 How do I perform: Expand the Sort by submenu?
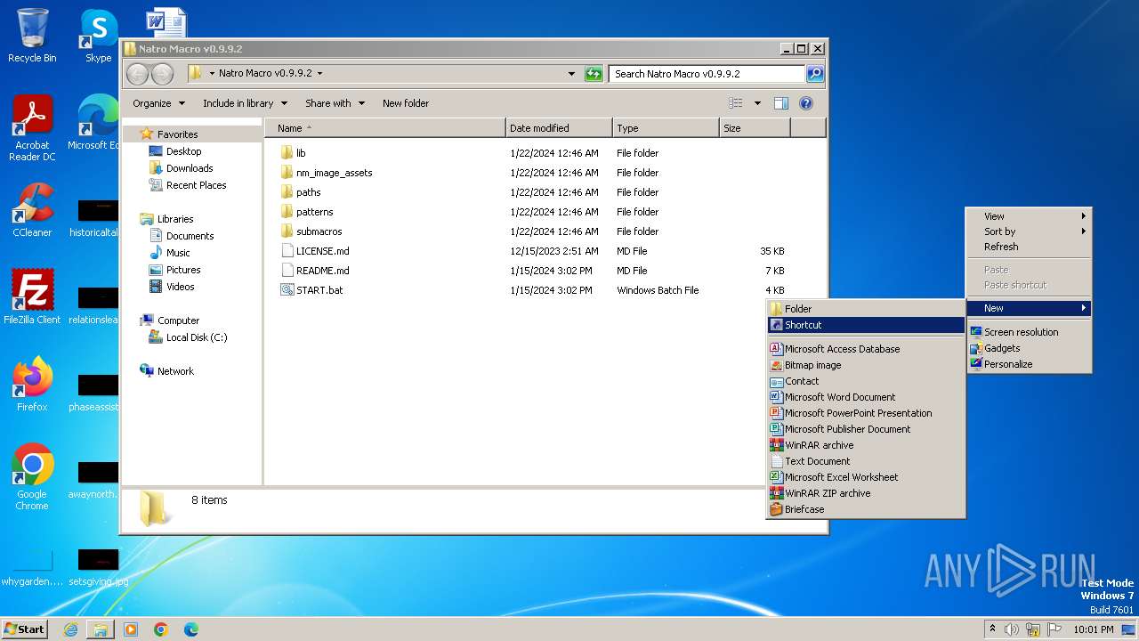click(x=1029, y=231)
